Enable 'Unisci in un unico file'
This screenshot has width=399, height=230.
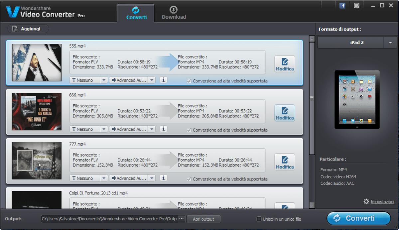(259, 219)
